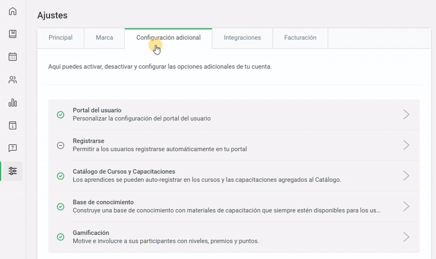Toggle the Gamificación enabled status check
436x259 pixels.
tap(60, 237)
